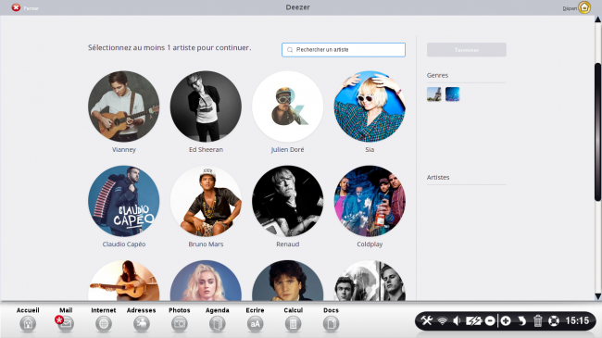
Task: Click the Wi-Fi status icon
Action: 443,320
